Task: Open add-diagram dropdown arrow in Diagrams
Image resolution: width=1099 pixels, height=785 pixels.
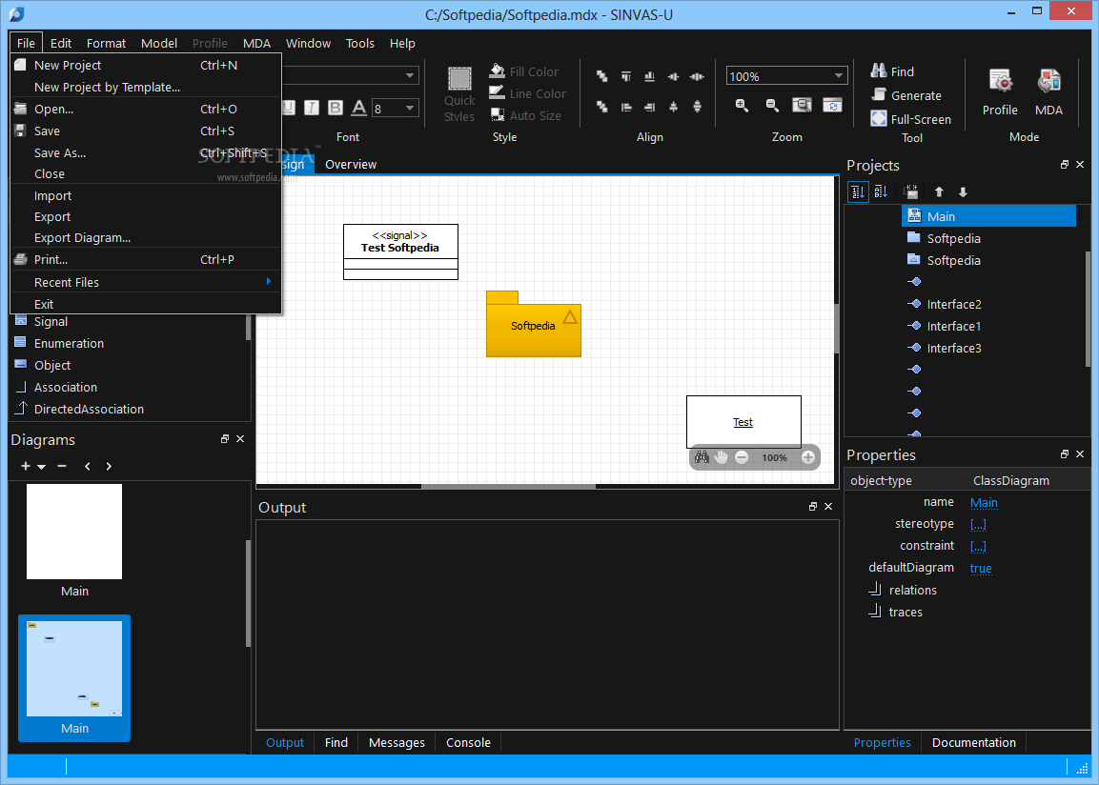Action: click(x=42, y=467)
